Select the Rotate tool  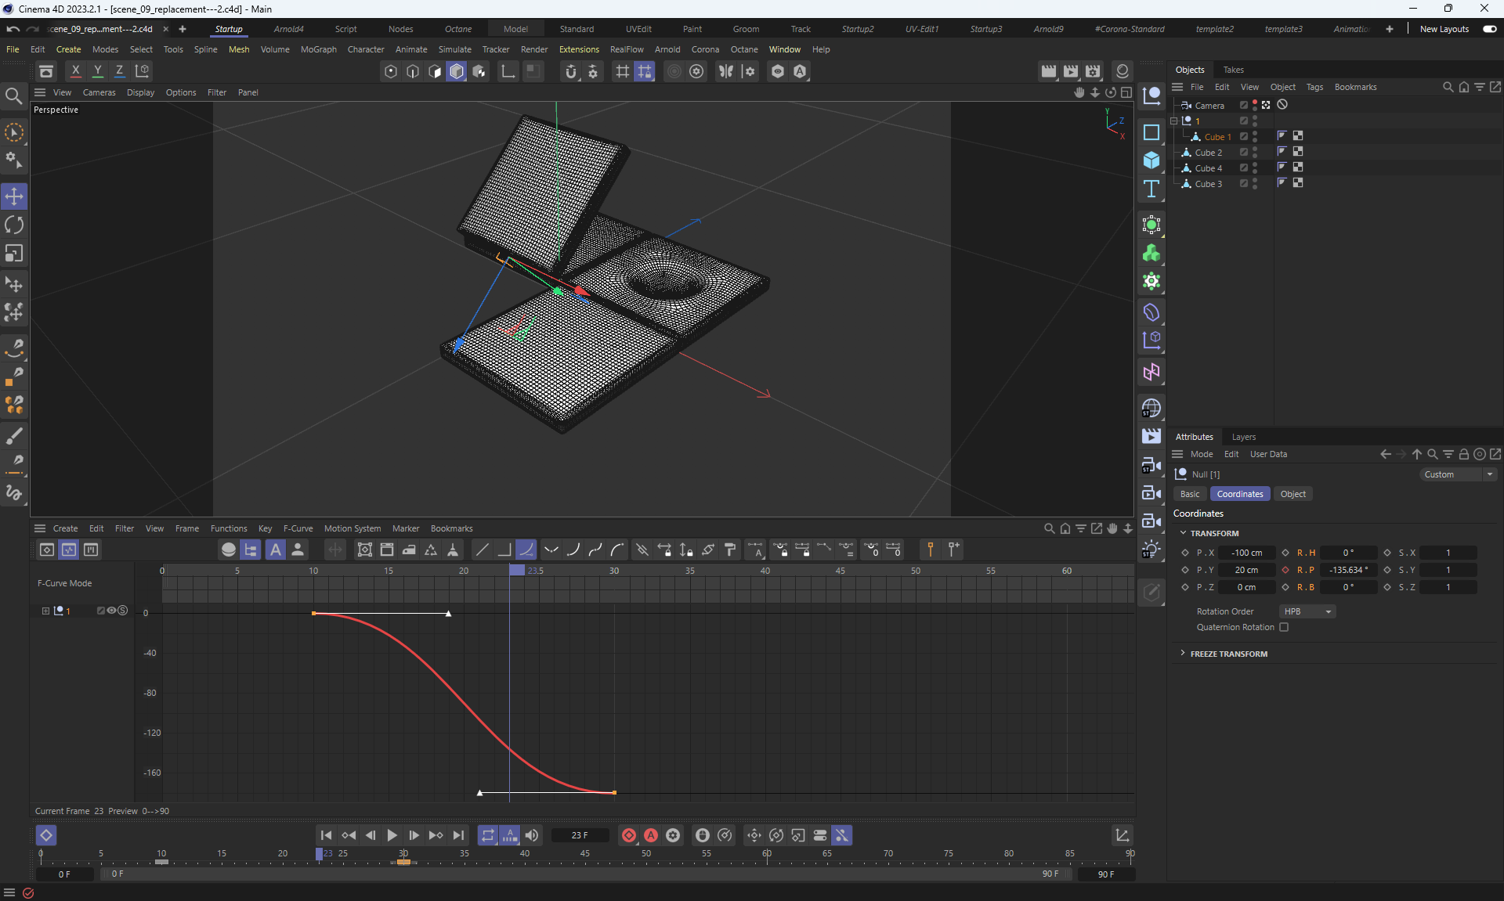pos(14,225)
